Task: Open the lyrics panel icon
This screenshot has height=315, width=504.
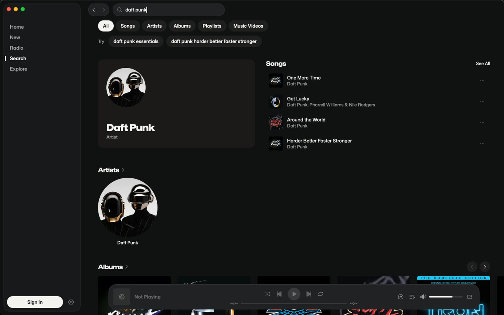Action: [x=401, y=297]
